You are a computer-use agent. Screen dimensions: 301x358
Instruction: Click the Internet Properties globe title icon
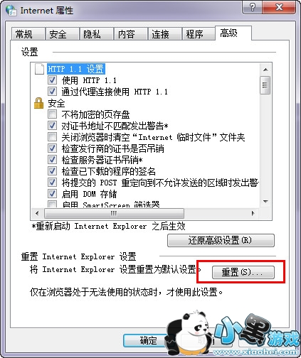[11, 11]
